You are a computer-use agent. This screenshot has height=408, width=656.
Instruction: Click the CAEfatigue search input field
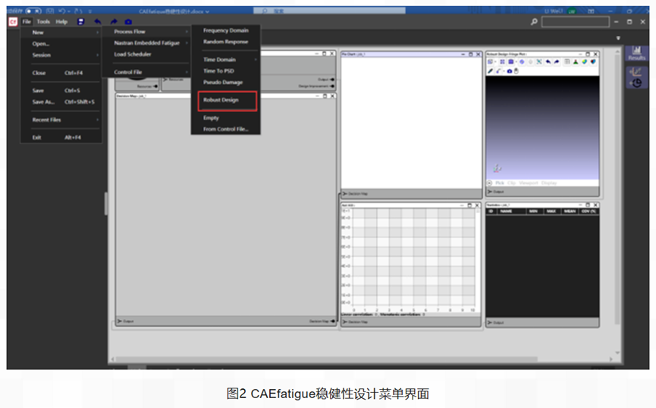[576, 22]
